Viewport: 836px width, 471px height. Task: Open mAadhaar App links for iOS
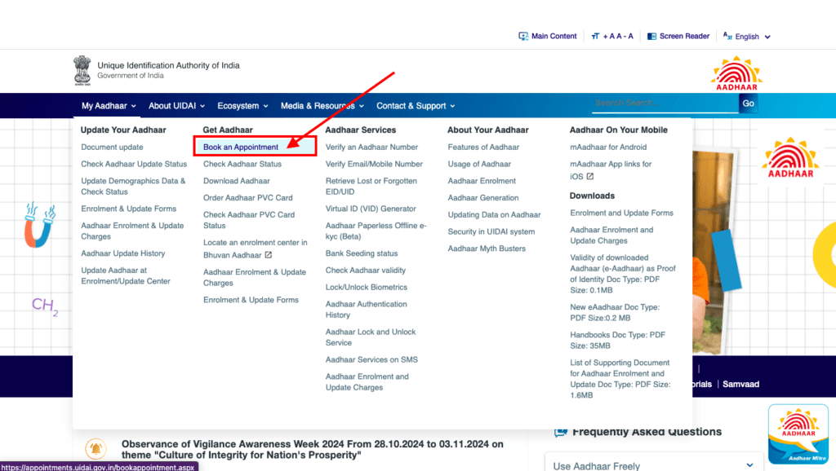(611, 169)
